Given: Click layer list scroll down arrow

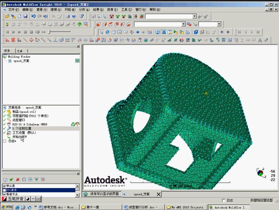Looking at the screenshot, I should 78,195.
